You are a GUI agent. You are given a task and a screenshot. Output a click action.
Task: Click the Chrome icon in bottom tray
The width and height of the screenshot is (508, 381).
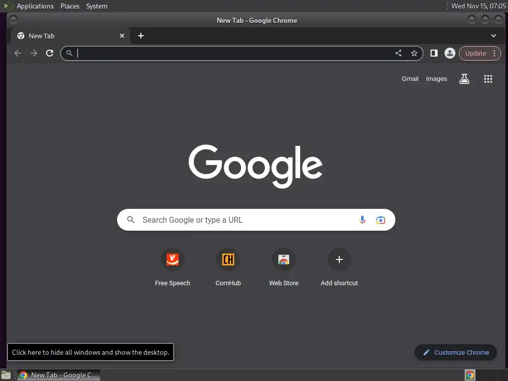470,375
